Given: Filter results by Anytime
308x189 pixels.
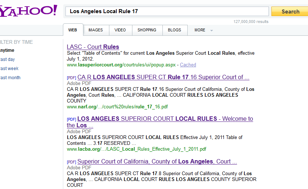Looking at the screenshot, I should [7, 50].
